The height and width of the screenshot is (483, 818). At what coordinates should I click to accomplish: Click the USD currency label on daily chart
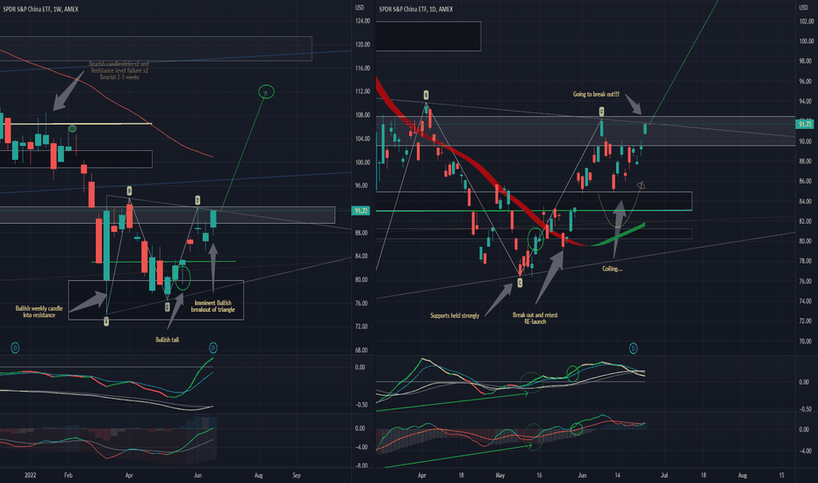click(x=803, y=8)
